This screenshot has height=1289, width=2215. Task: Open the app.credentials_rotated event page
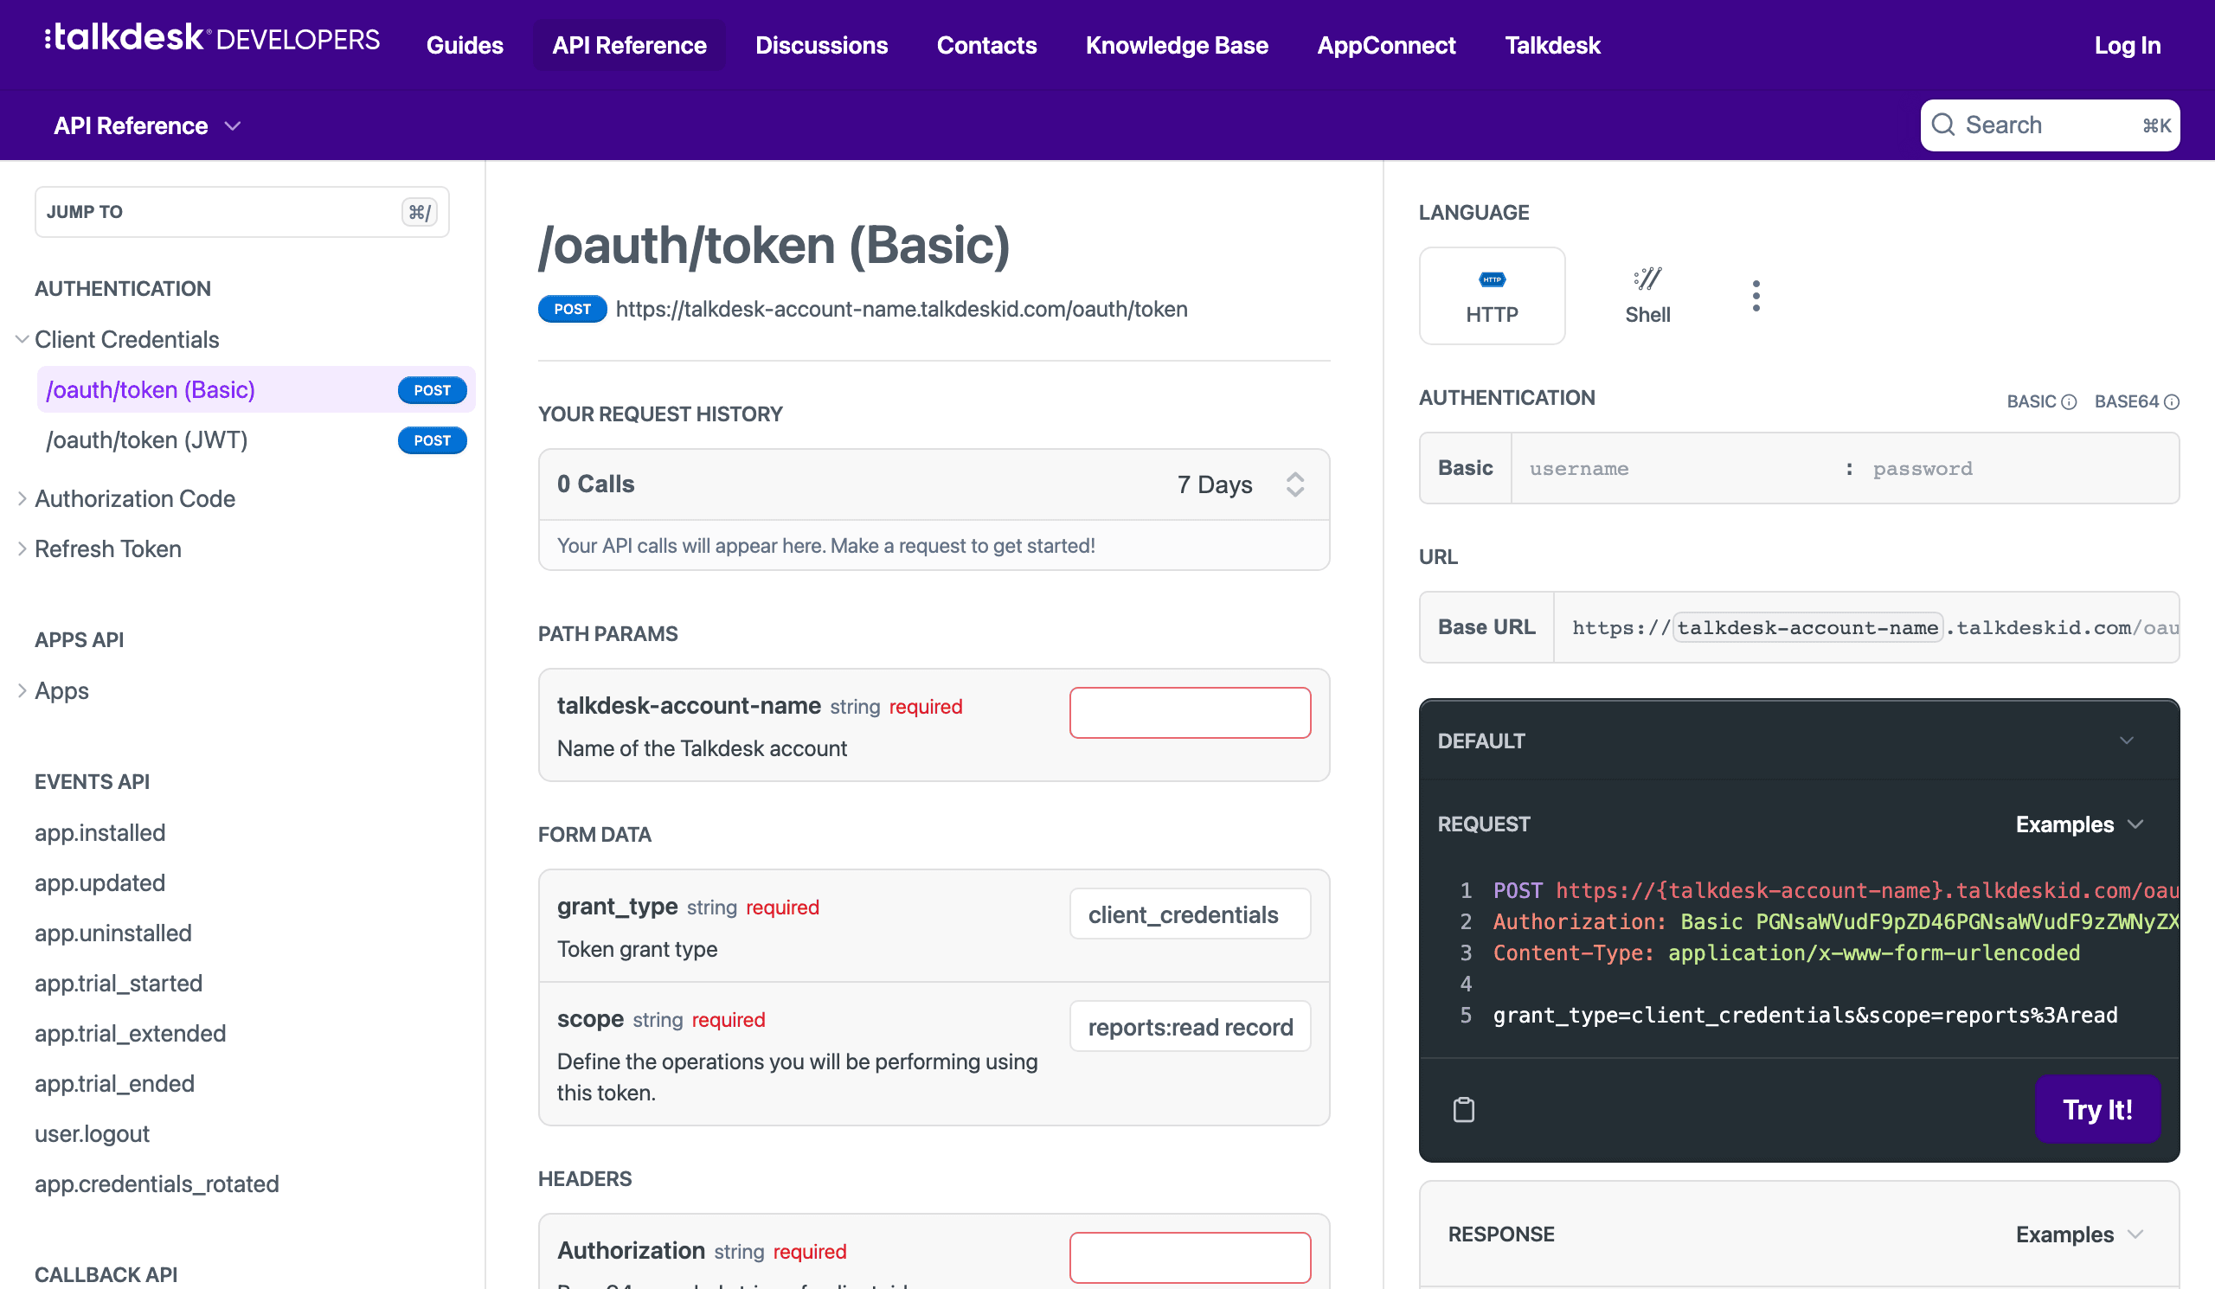(157, 1183)
